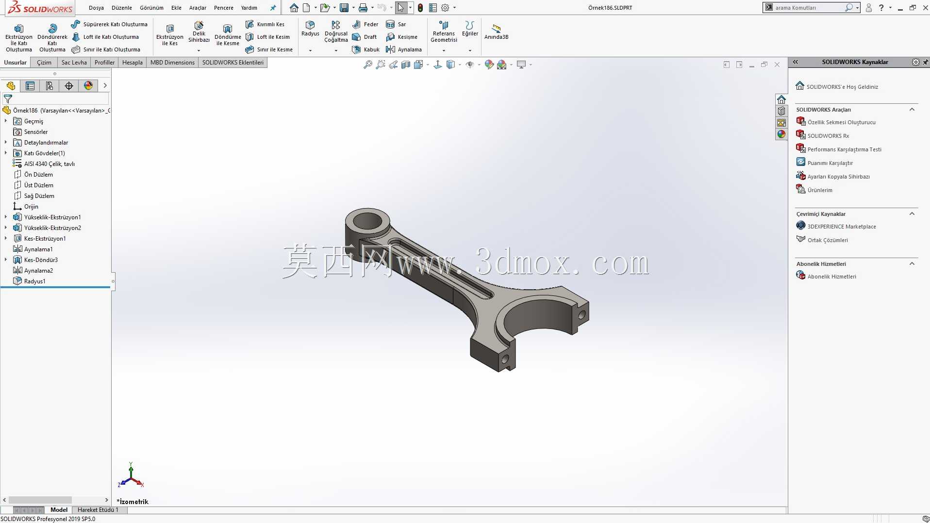Open 3DEXPERIENCE Marketplace link
The image size is (930, 523).
tap(842, 227)
